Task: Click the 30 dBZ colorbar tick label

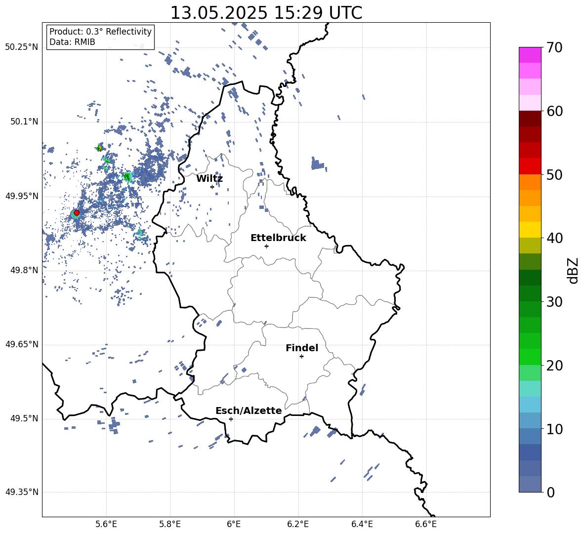Action: click(x=554, y=301)
